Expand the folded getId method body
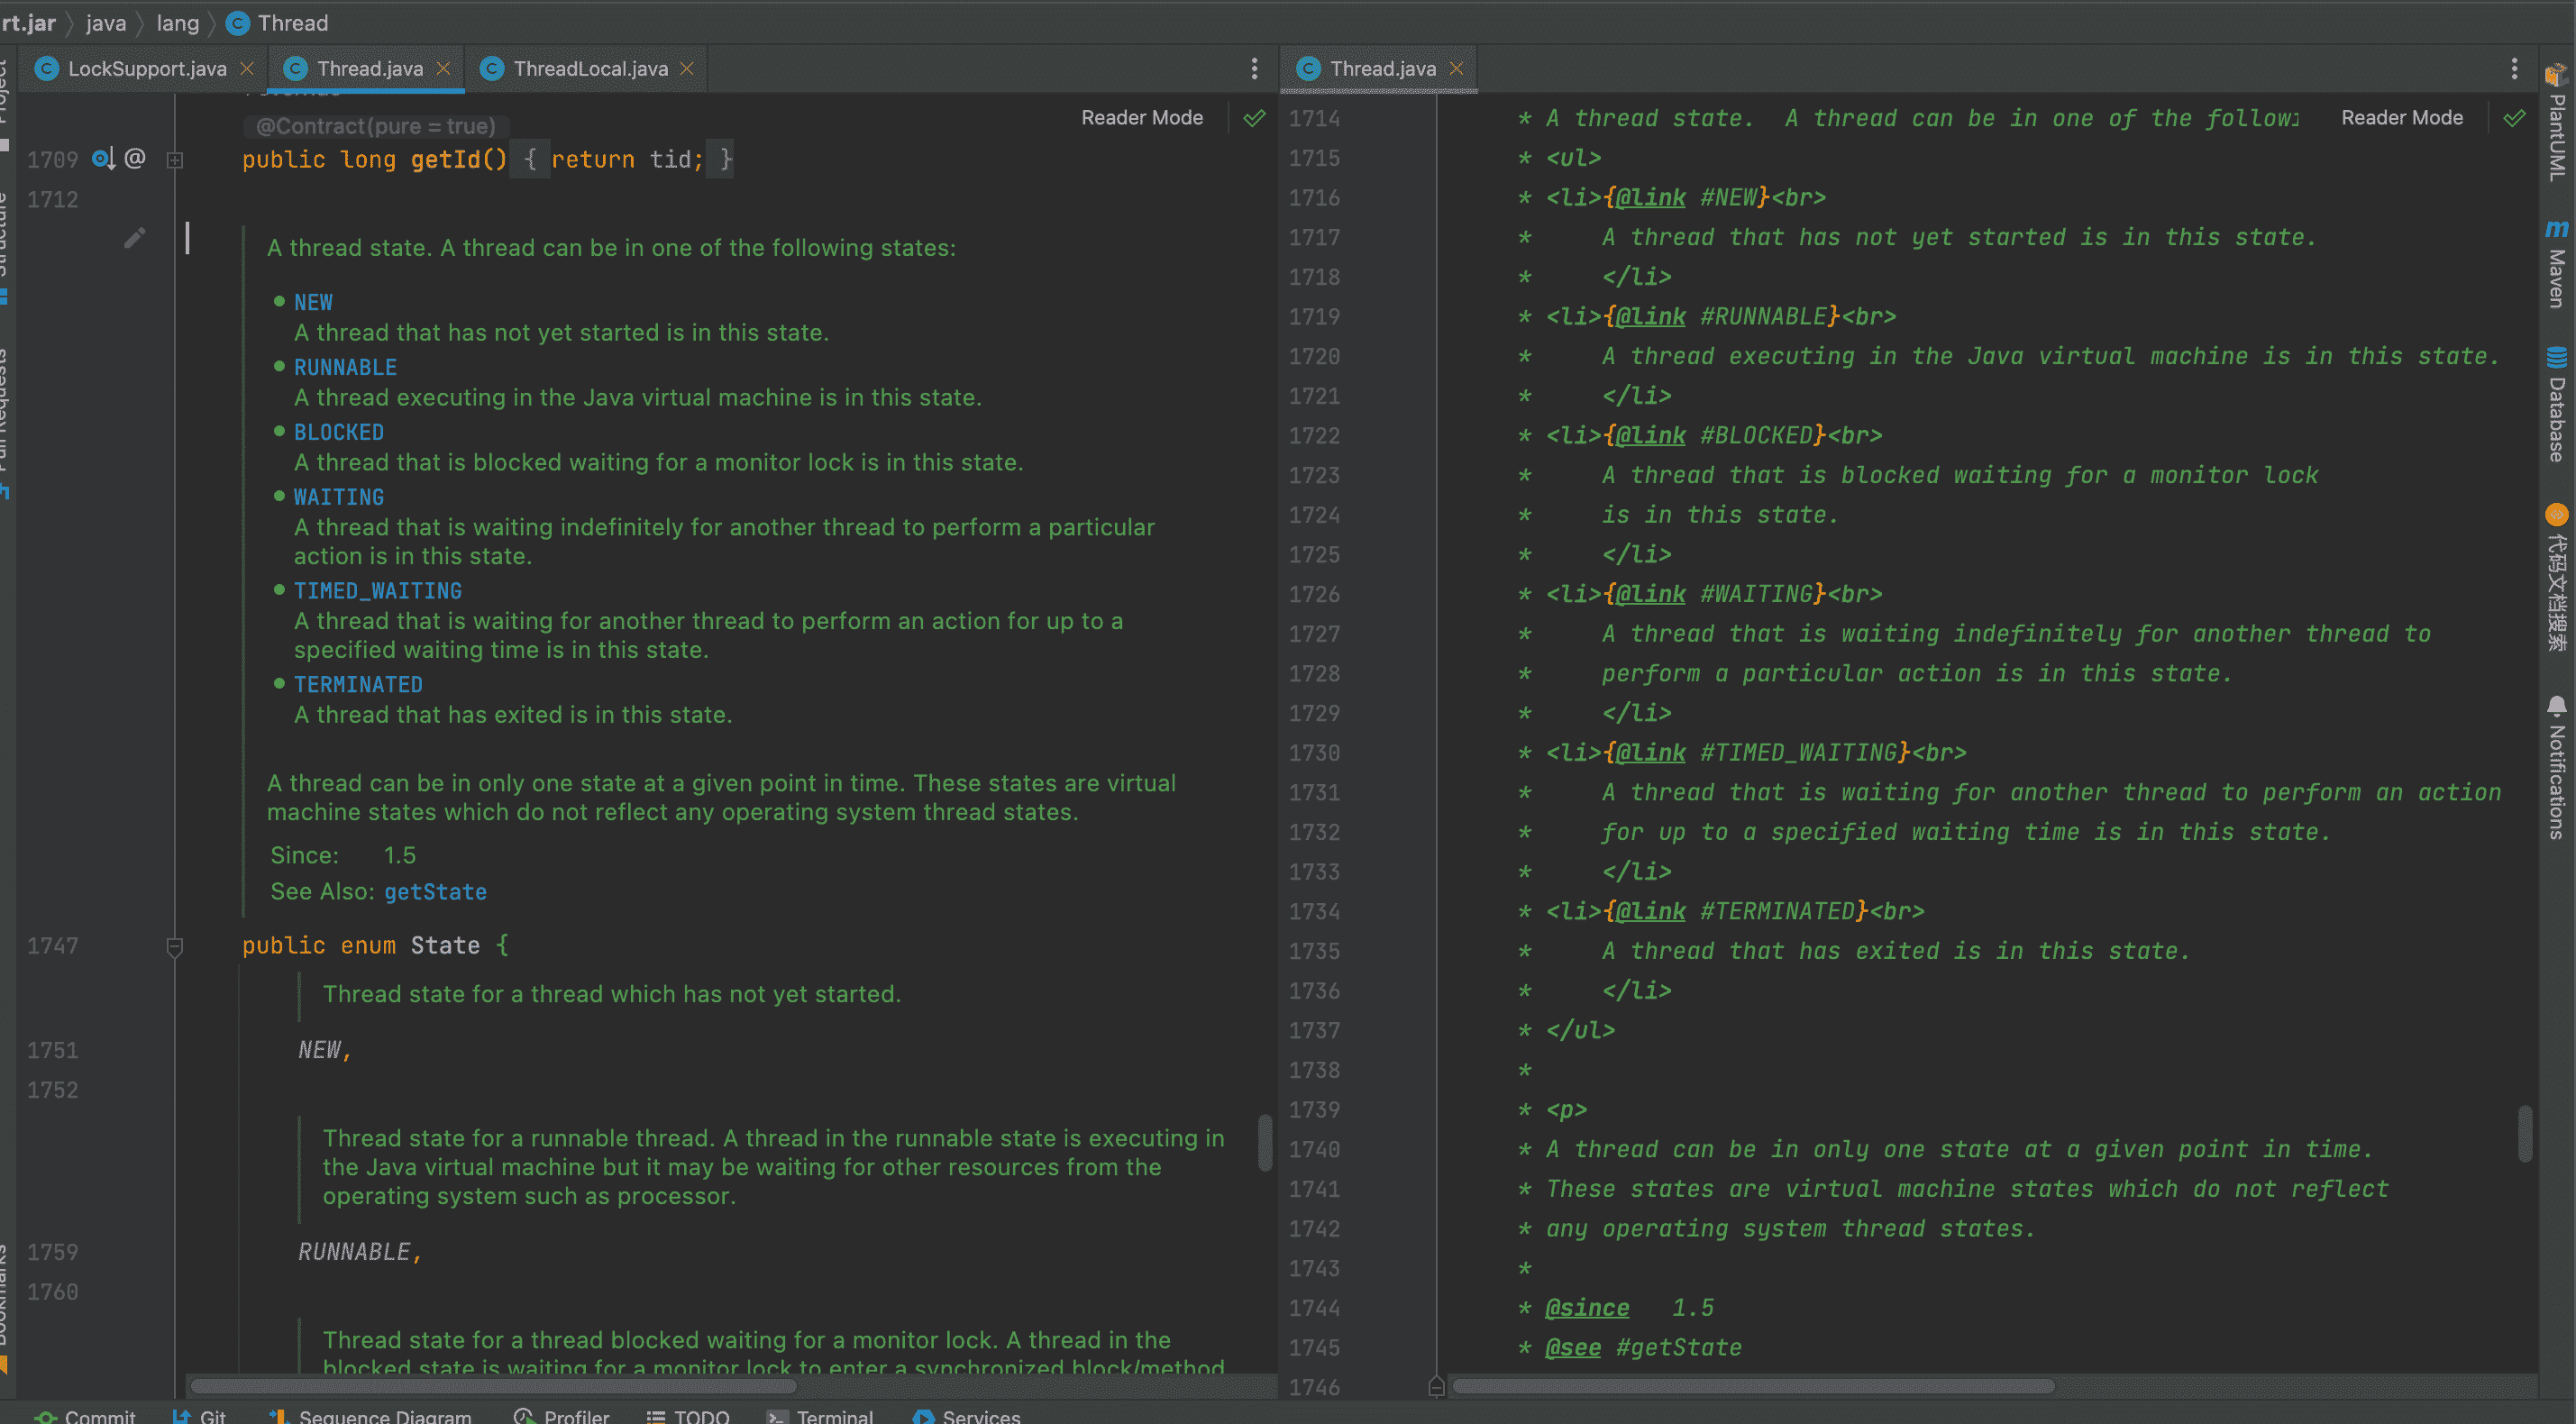This screenshot has width=2576, height=1424. 175,160
